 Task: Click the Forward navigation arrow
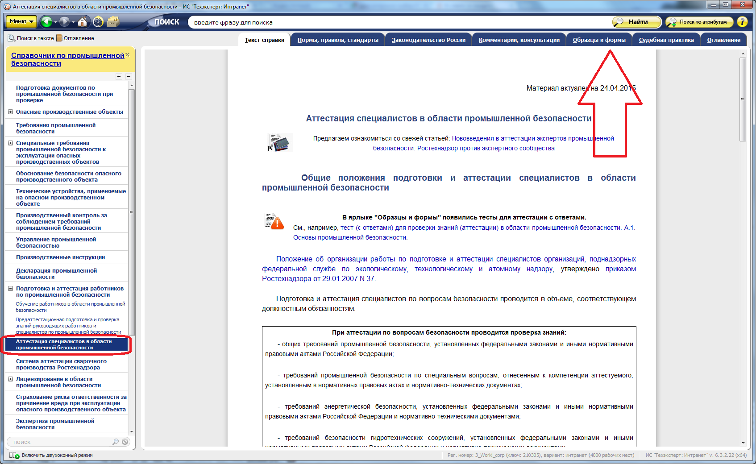point(65,21)
